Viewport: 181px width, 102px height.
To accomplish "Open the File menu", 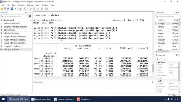I will (x=3, y=5).
